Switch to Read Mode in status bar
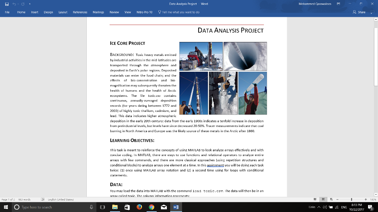Image resolution: width=378 pixels, height=212 pixels. (315, 199)
